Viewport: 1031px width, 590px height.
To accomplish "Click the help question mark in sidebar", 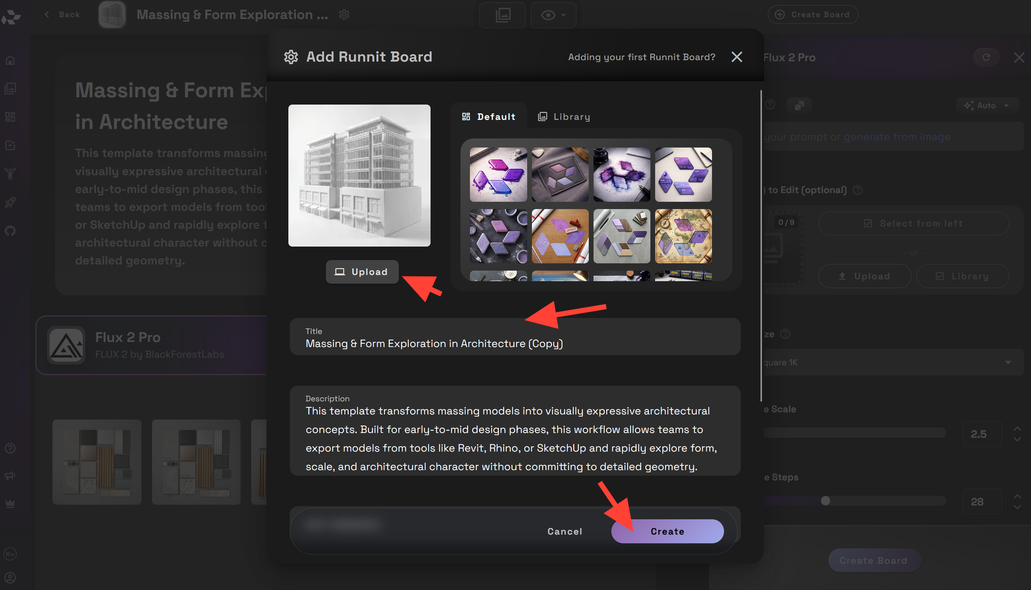I will tap(10, 448).
